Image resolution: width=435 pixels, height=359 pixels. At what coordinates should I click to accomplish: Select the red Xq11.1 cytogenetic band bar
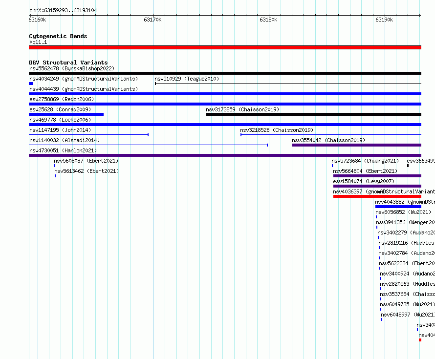(x=225, y=47)
